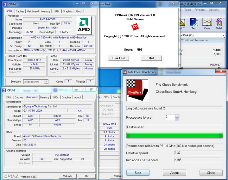
Task: Click the Revision value LN1-B0
Action: (88, 46)
